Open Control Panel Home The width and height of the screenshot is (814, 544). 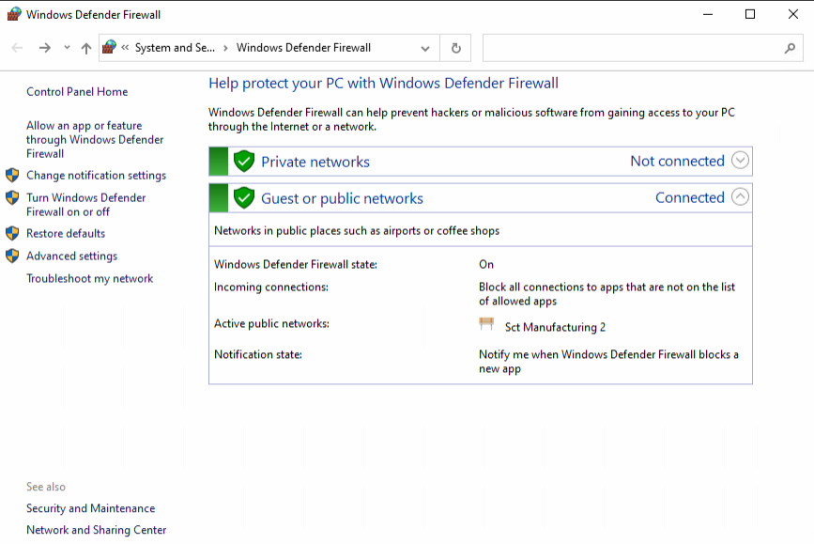coord(77,92)
